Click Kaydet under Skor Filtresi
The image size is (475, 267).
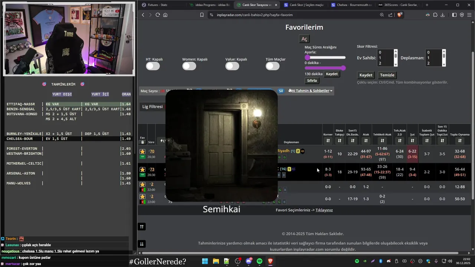tap(366, 75)
